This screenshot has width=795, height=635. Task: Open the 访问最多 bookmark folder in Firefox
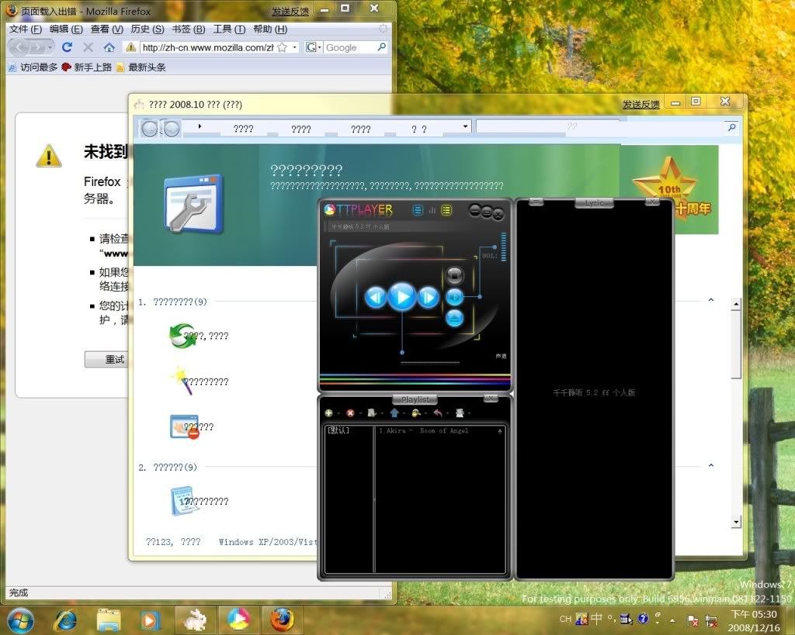(x=33, y=67)
